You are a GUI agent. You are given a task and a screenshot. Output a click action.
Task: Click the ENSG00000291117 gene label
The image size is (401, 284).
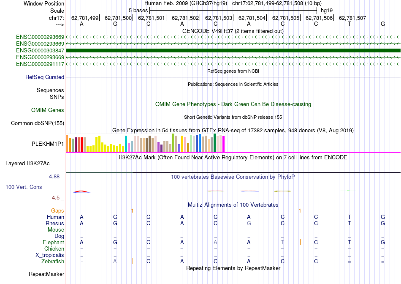40,64
